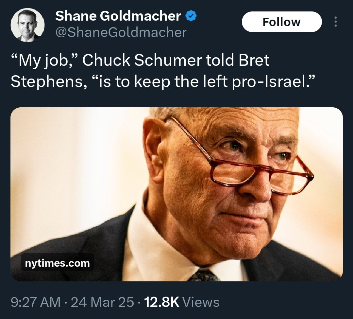Viewport: 353px width, 319px height.
Task: Click the 24 Mar 25 date
Action: [102, 302]
